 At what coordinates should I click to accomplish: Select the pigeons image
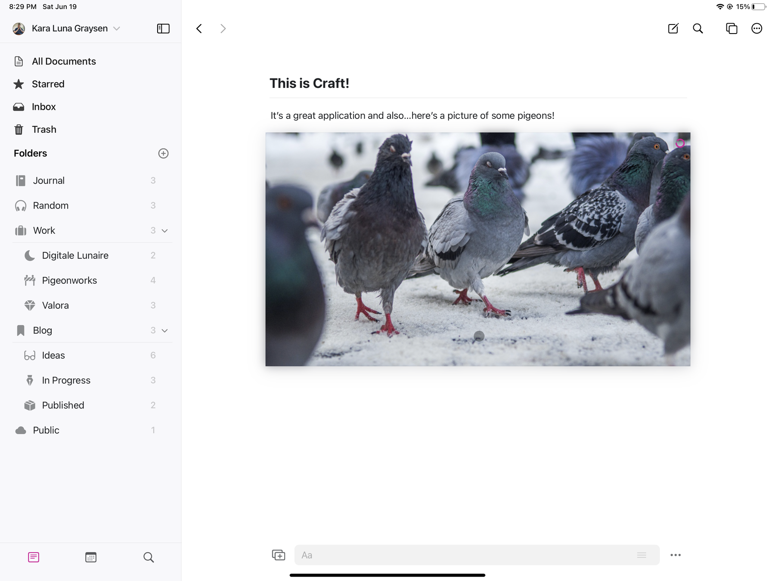477,249
